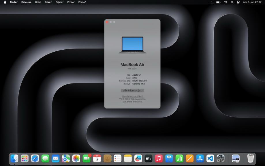Open System Settings gear in the dock

(x=221, y=158)
